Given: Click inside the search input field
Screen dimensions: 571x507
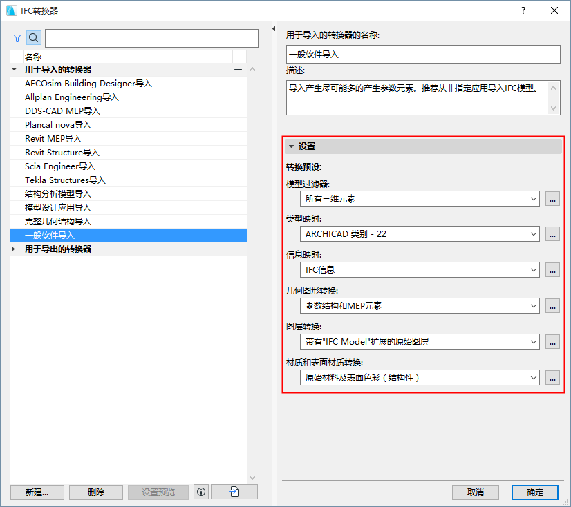Looking at the screenshot, I should [x=151, y=38].
